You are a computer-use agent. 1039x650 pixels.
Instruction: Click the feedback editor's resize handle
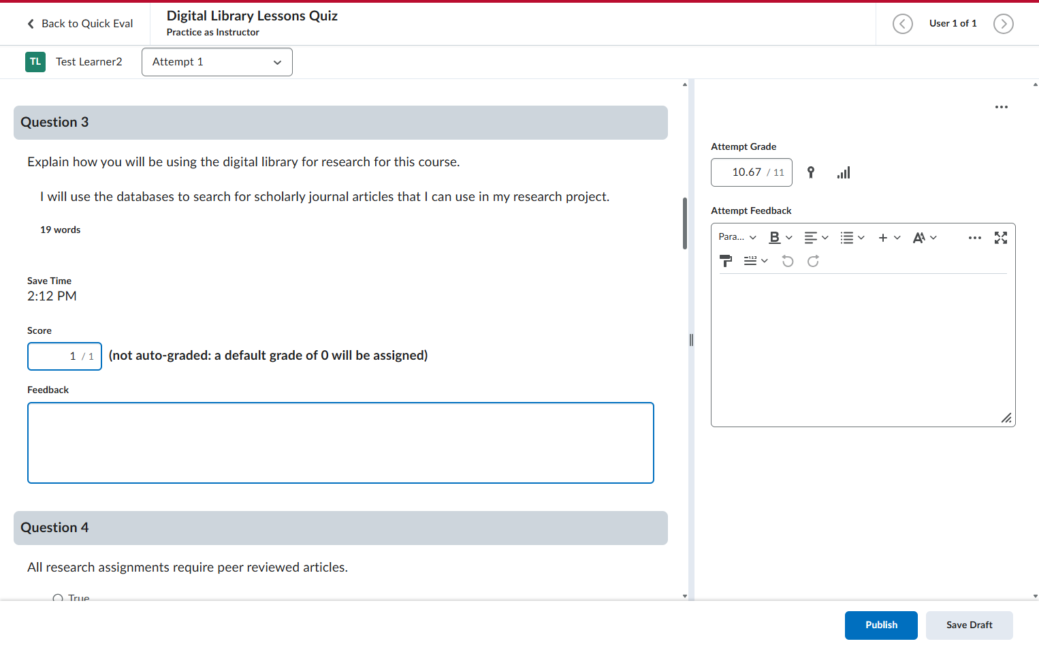(1006, 418)
